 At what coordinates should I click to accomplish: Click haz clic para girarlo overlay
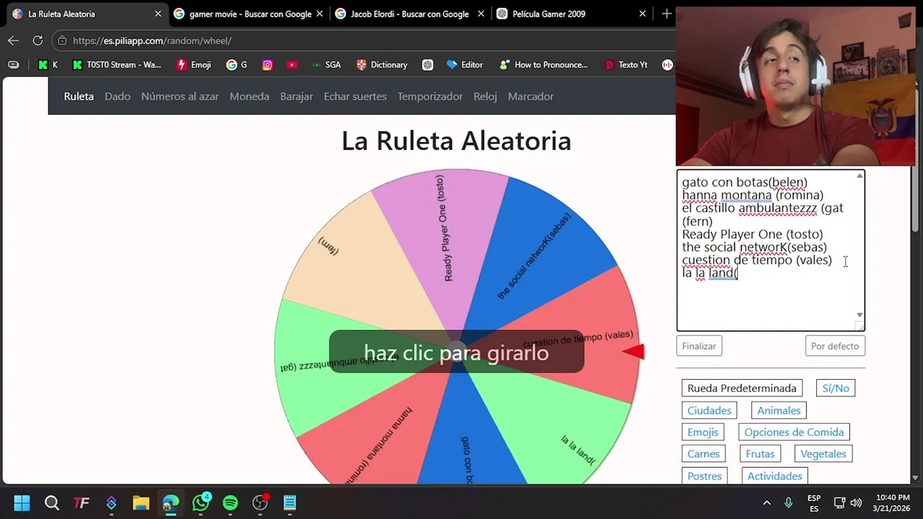[x=456, y=352]
